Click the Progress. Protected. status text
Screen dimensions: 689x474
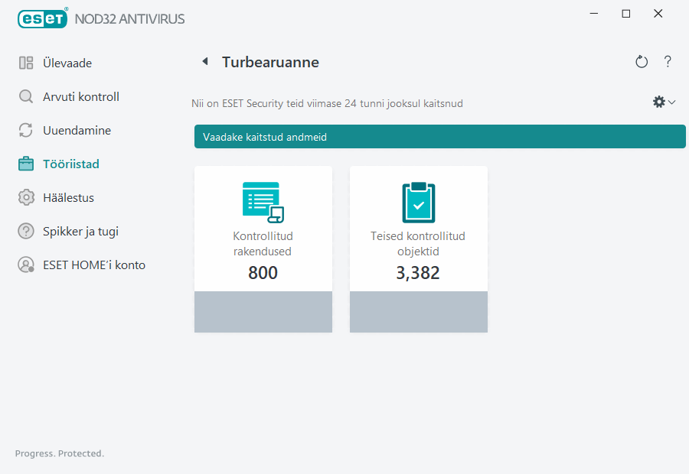[59, 453]
